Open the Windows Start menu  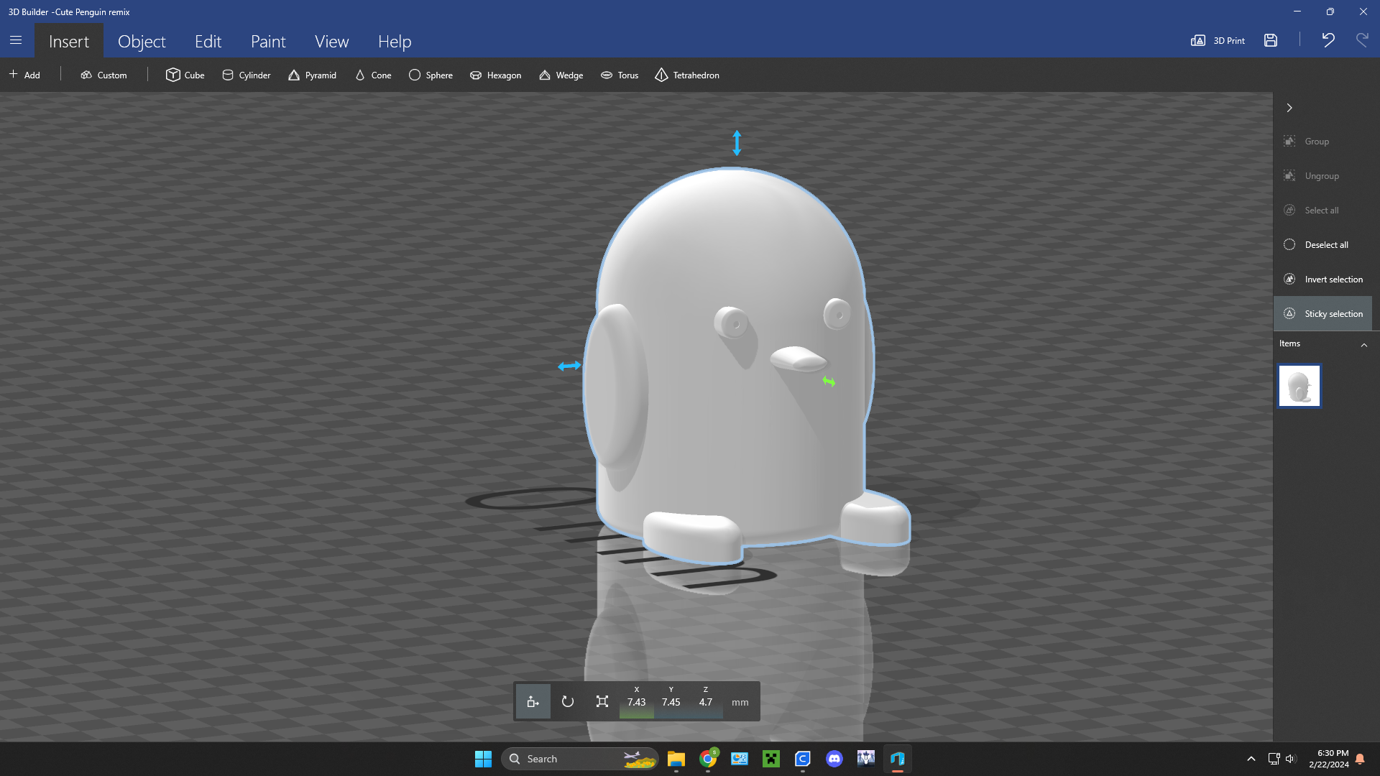(x=483, y=759)
